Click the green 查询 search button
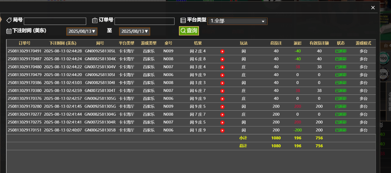Image resolution: width=391 pixels, height=173 pixels. 189,31
